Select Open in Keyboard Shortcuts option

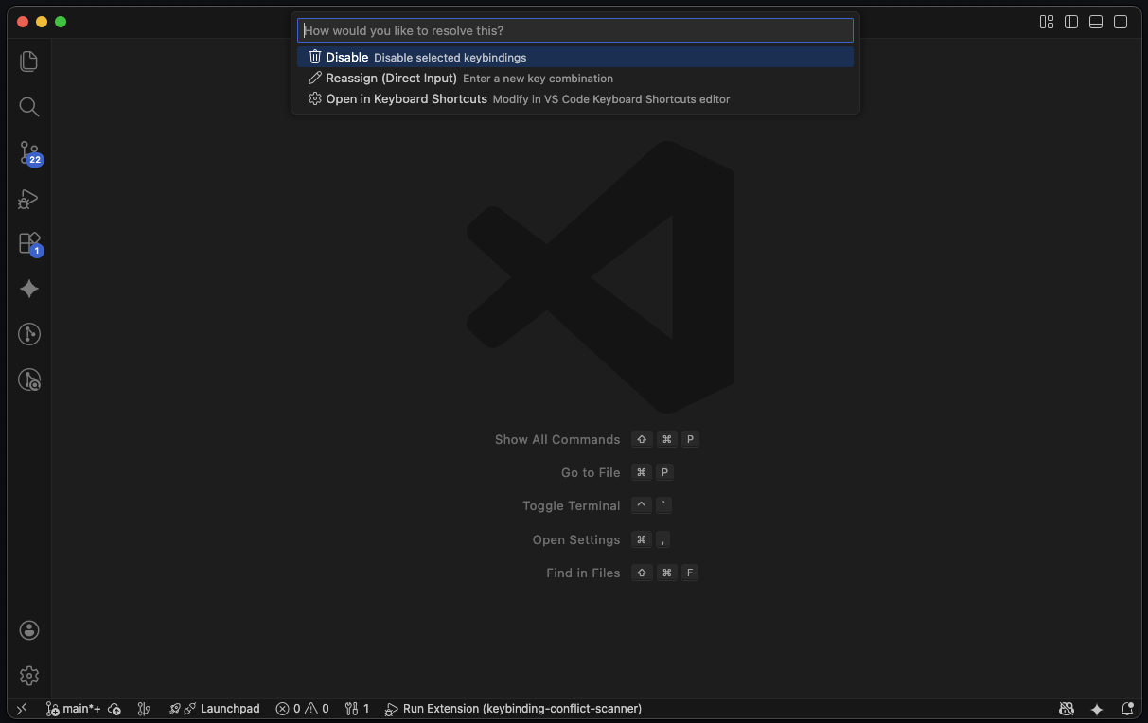click(575, 99)
